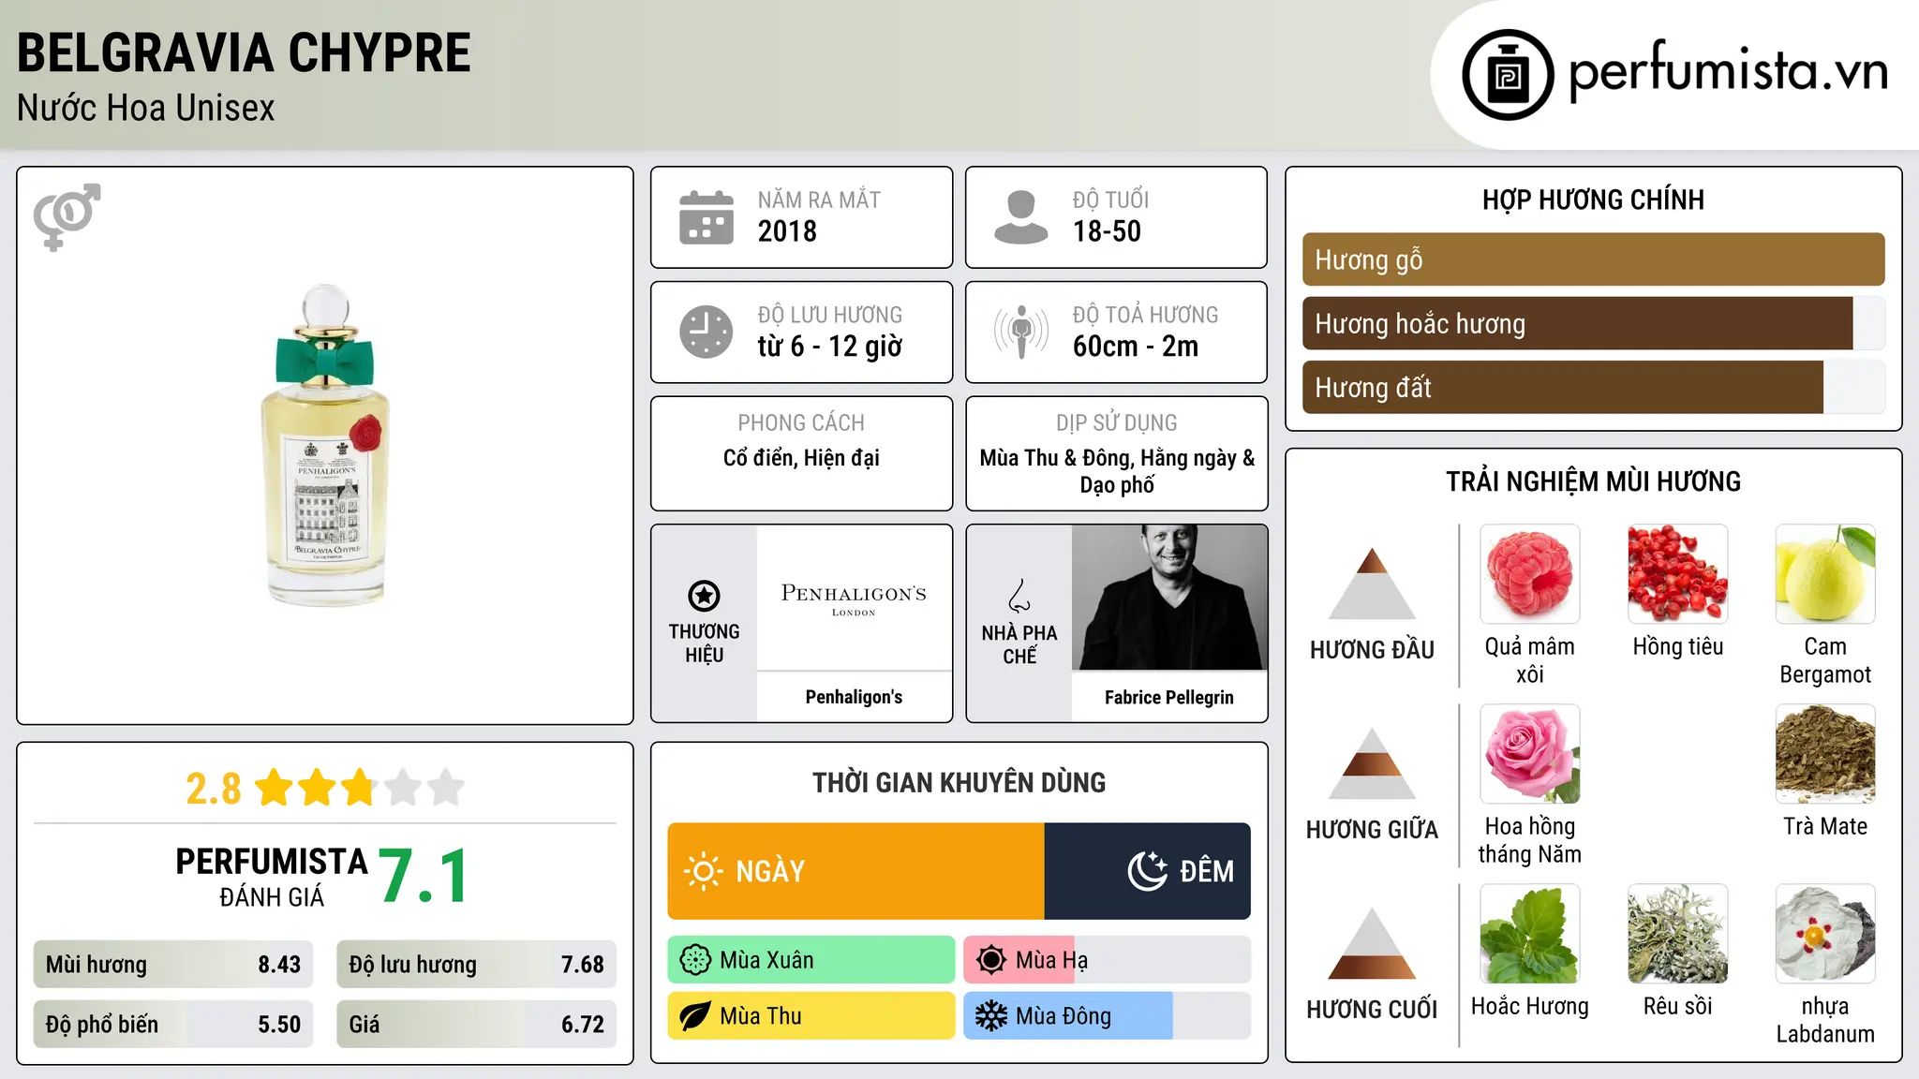Click the star badge icon above Thương Hiệu
Image resolution: width=1919 pixels, height=1079 pixels.
704,596
